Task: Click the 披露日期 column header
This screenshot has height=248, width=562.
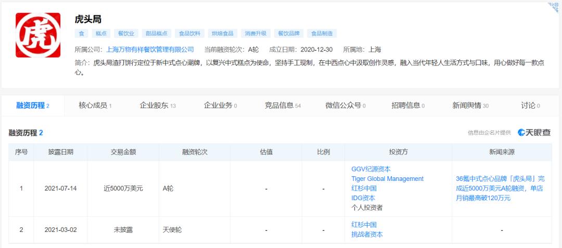Action: [x=60, y=152]
